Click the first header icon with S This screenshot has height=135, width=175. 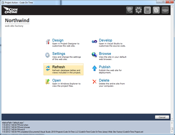click(130, 10)
